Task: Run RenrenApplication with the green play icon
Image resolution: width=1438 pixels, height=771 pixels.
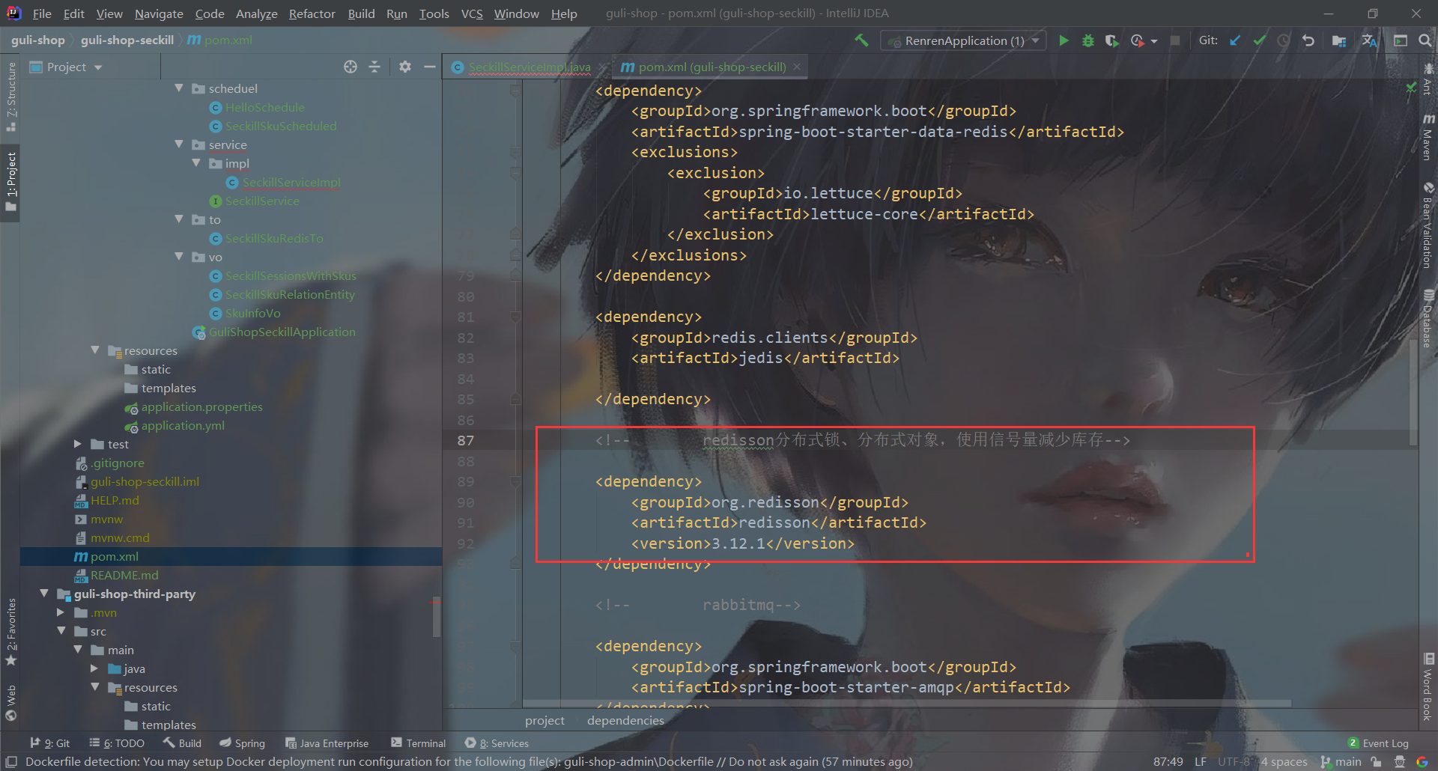Action: click(x=1064, y=40)
